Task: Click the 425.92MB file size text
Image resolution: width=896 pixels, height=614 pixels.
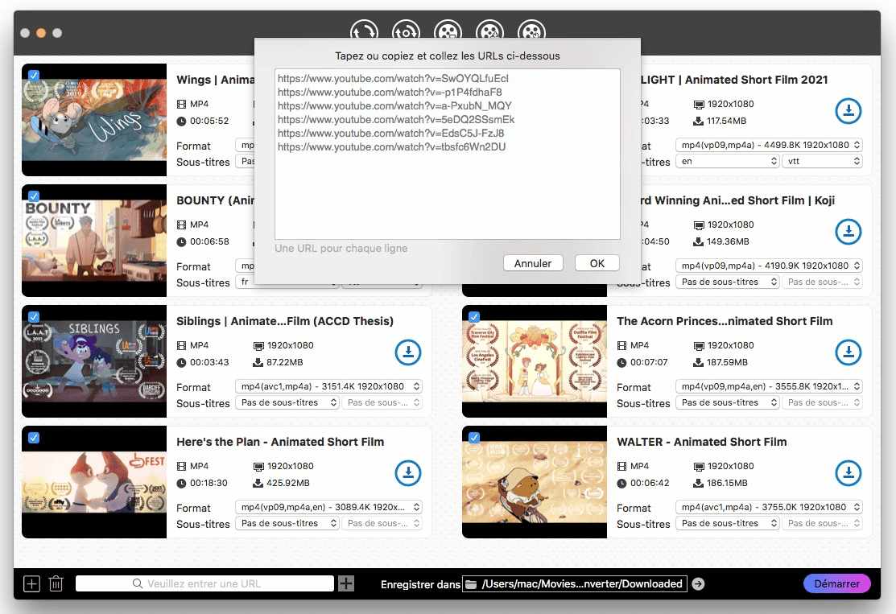Action: tap(288, 483)
